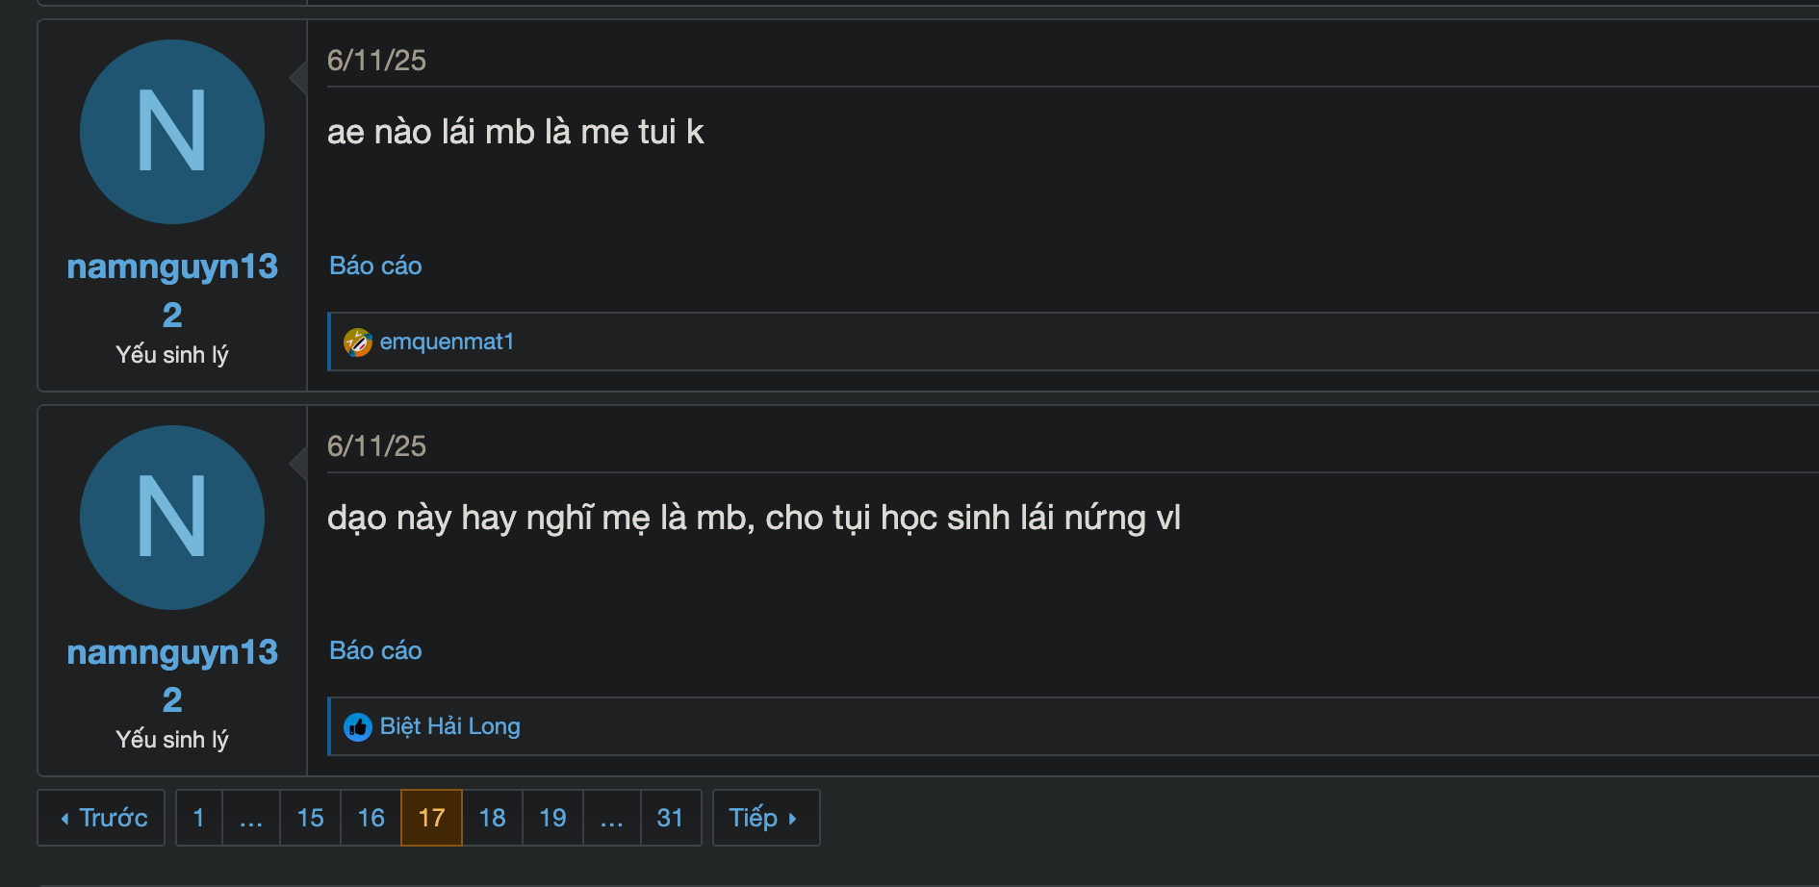Image resolution: width=1819 pixels, height=887 pixels.
Task: Click the laughing emoji reaction icon near emquenmat1
Action: 357,342
